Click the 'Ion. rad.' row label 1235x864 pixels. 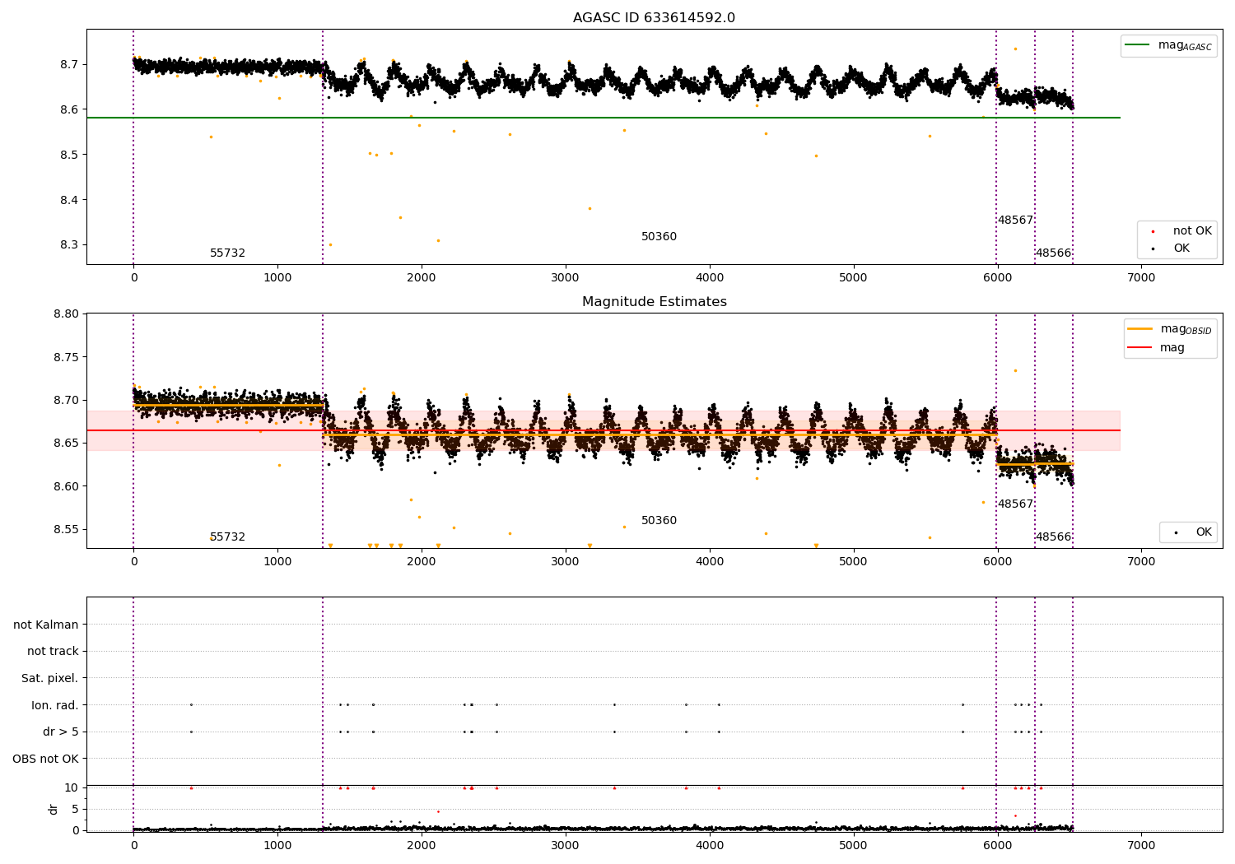pyautogui.click(x=55, y=705)
